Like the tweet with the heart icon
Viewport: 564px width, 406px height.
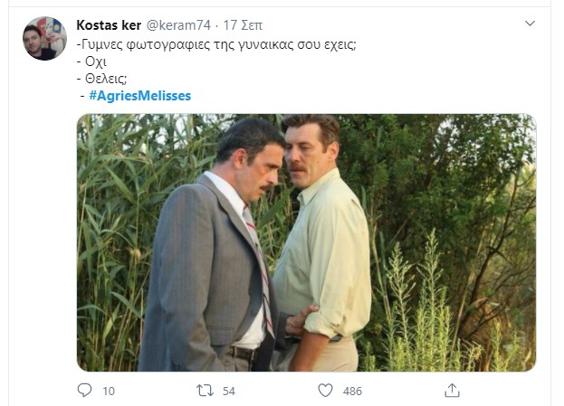(325, 390)
